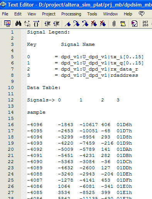The width and height of the screenshot is (152, 199).
Task: Click the hex address 01D7h
Action: click(124, 131)
